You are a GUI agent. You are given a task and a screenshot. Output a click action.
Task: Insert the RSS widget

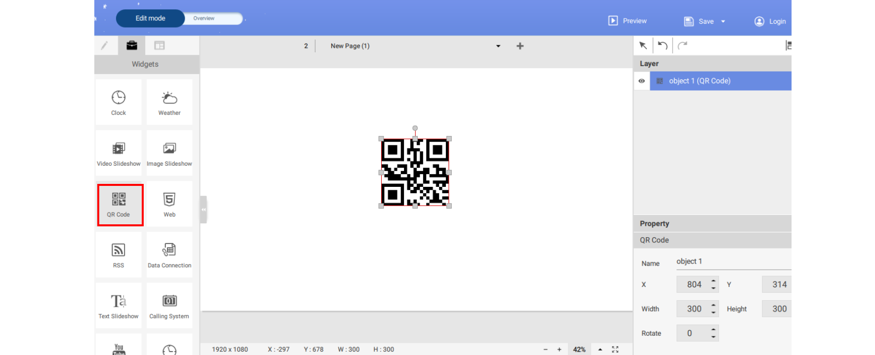(119, 255)
